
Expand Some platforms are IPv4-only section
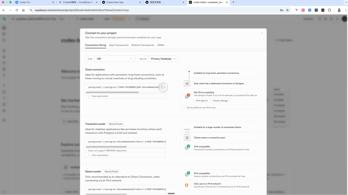click(x=201, y=108)
